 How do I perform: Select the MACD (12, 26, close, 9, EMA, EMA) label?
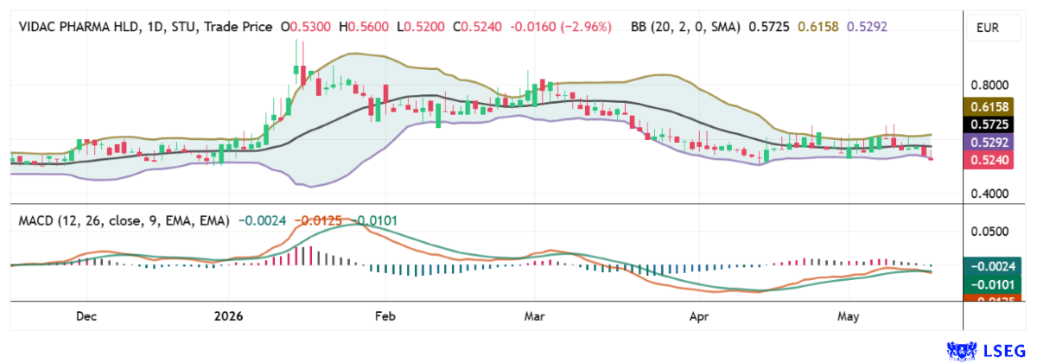point(124,221)
